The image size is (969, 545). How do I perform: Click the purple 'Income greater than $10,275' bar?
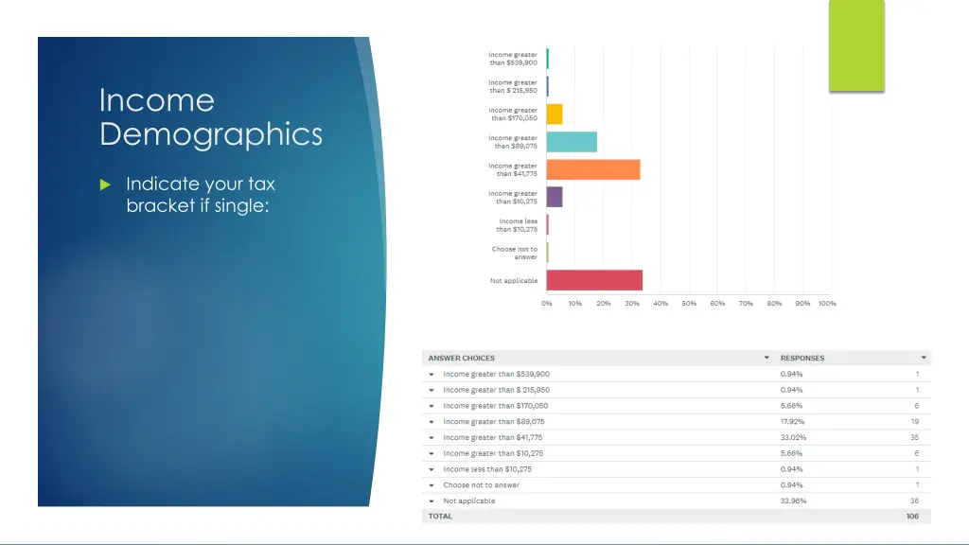coord(555,197)
